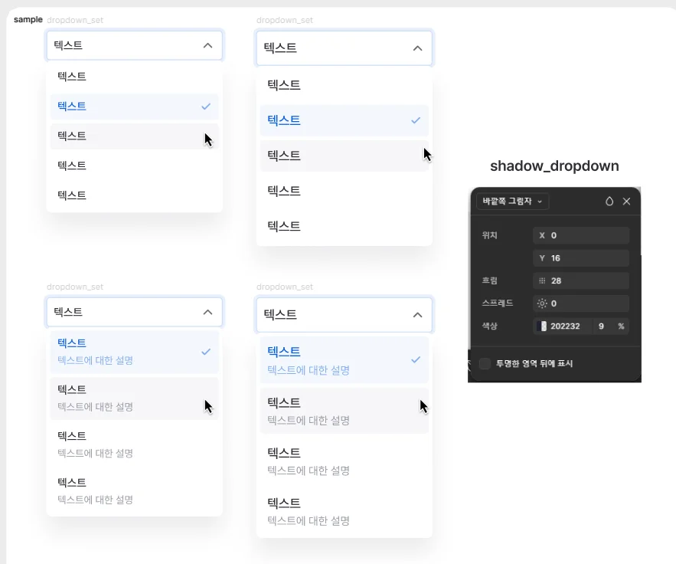Click the Y position field showing 16
Screen dimensions: 676x564
(580, 258)
